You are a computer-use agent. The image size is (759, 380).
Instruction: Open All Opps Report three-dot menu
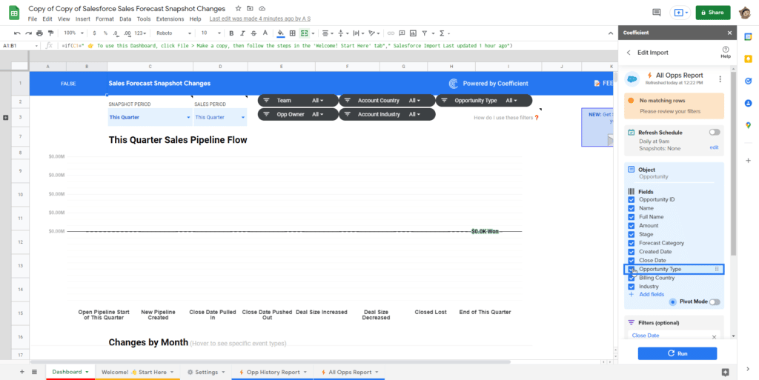(720, 79)
